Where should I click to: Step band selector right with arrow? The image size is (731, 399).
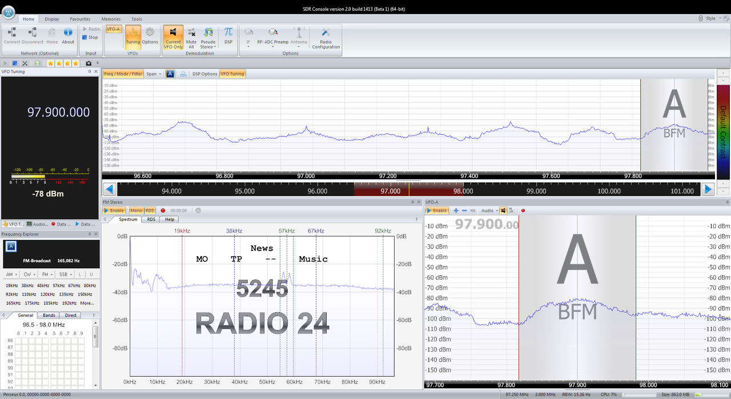tap(708, 190)
